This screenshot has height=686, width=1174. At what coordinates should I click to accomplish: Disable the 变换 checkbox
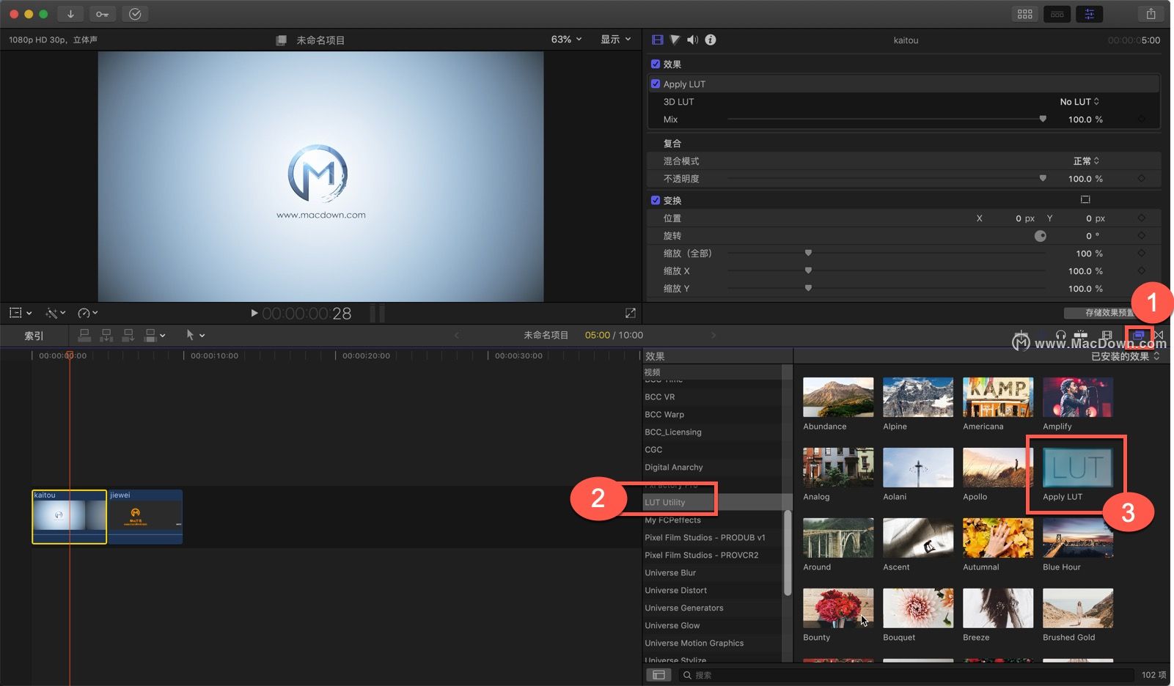coord(656,199)
